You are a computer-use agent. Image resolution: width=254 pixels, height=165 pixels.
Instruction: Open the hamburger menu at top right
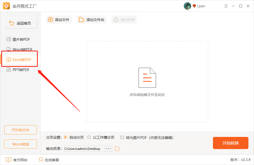pyautogui.click(x=226, y=6)
